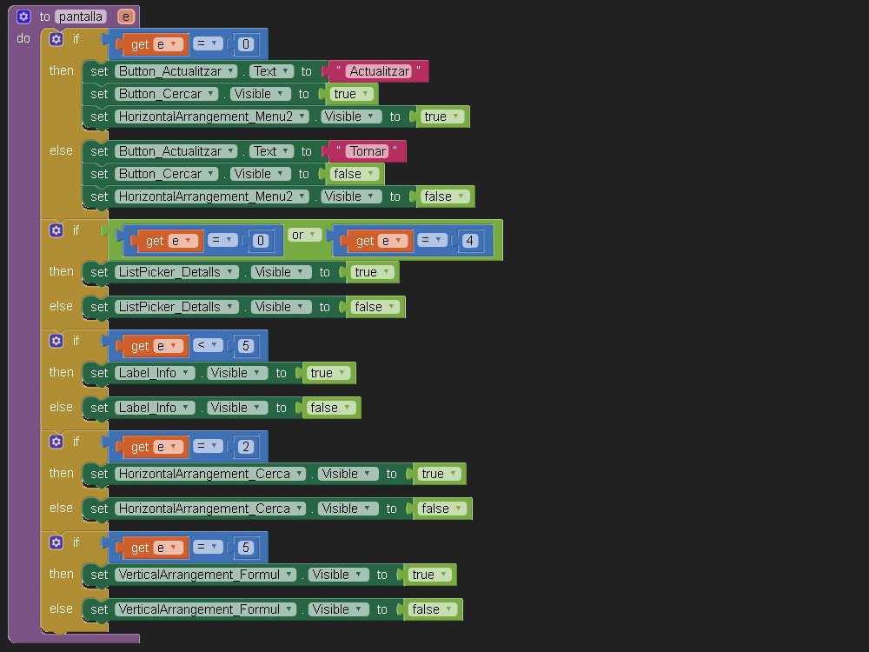
Task: Toggle the true value for Button_Cercar Visible
Action: pyautogui.click(x=350, y=94)
